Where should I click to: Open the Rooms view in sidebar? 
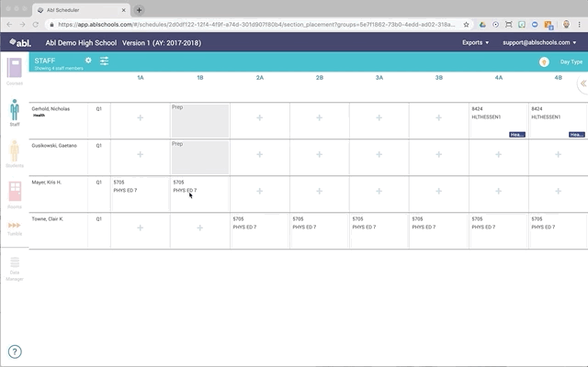coord(15,195)
